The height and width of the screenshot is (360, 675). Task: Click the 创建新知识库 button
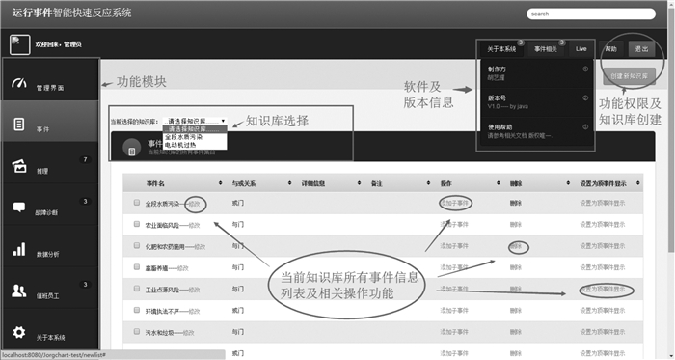tap(629, 76)
